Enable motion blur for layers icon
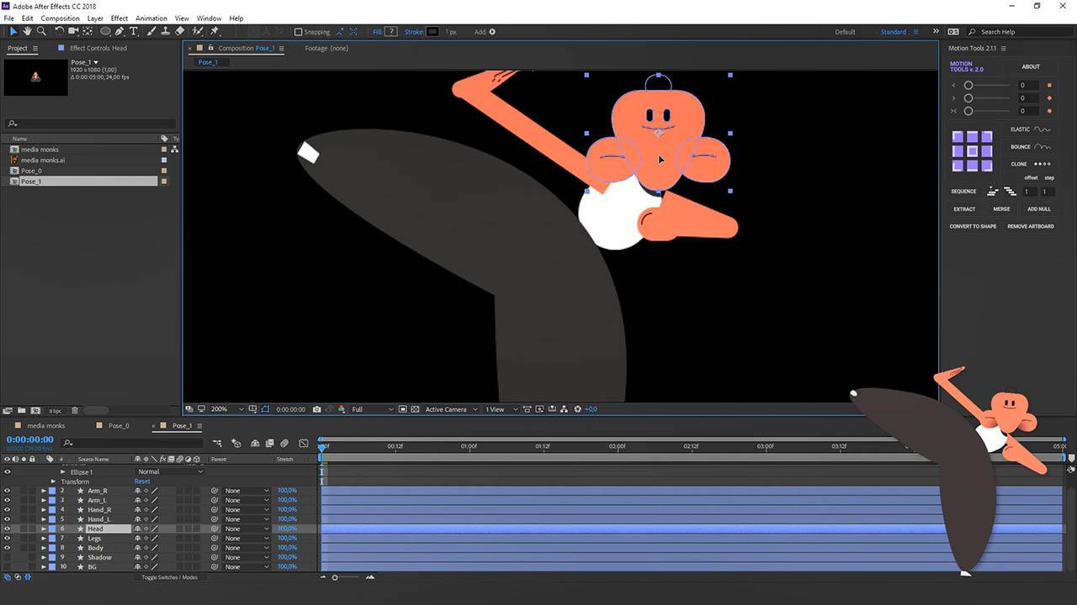1077x605 pixels. pyautogui.click(x=284, y=443)
